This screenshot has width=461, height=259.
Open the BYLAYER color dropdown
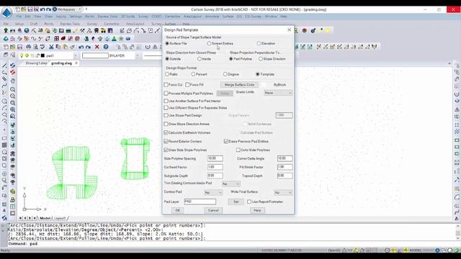[137, 55]
